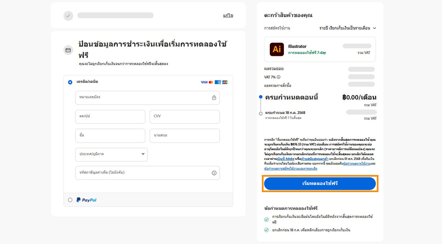442x244 pixels.
Task: Click the info icon beside VAT 7%
Action: point(278,77)
